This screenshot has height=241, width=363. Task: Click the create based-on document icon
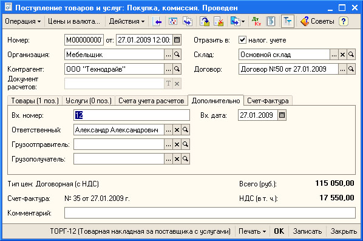coord(235,21)
